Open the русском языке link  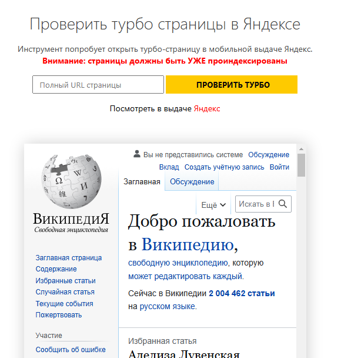coord(168,306)
